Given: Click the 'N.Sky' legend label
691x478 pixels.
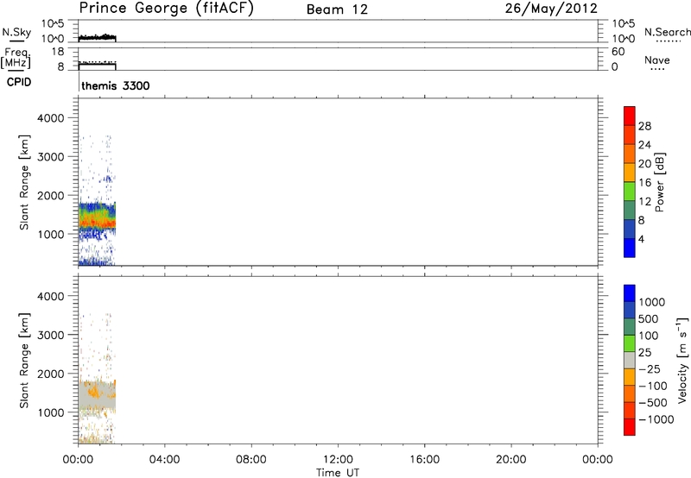Looking at the screenshot, I should 16,32.
